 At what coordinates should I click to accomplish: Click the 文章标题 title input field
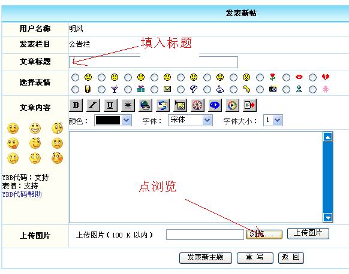pos(154,62)
